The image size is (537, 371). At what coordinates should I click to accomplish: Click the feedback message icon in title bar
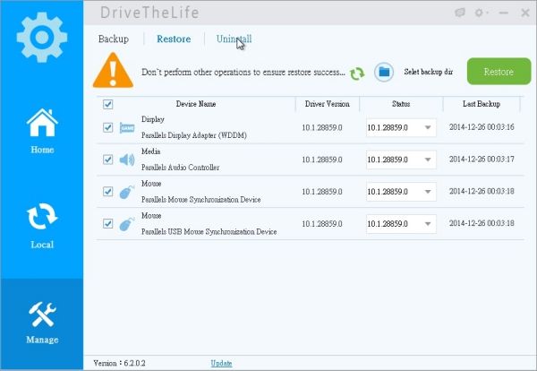pos(461,13)
